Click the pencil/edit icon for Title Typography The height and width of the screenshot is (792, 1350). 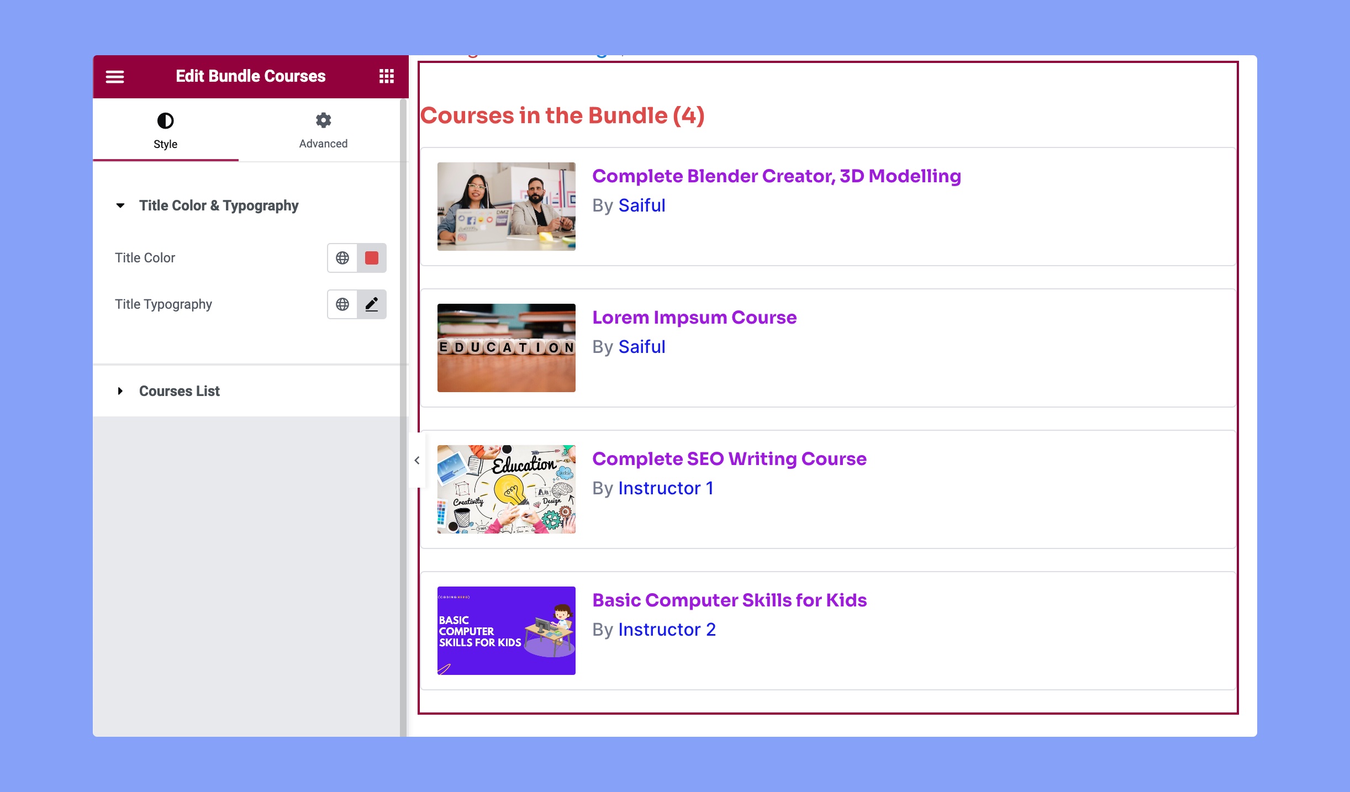(x=371, y=304)
